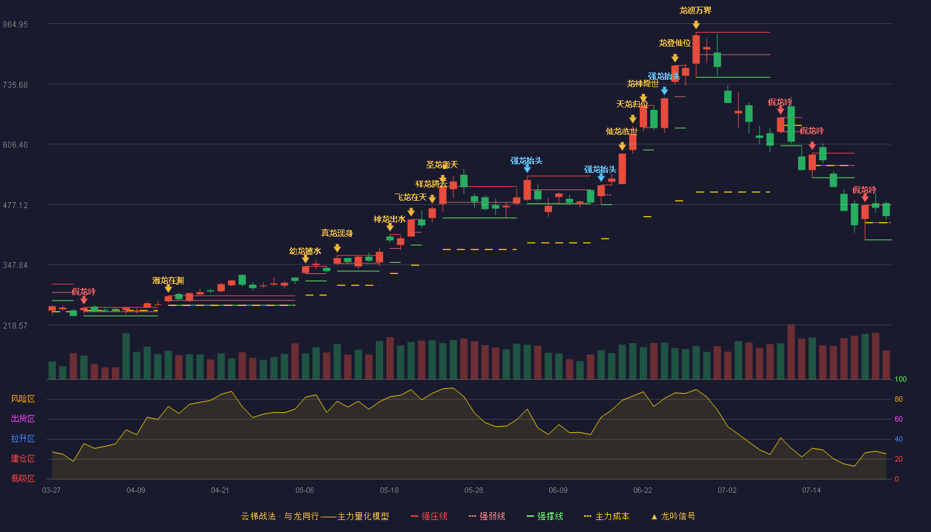
Task: Click the red candle under 龙巡万界 arrow
Action: [x=696, y=49]
